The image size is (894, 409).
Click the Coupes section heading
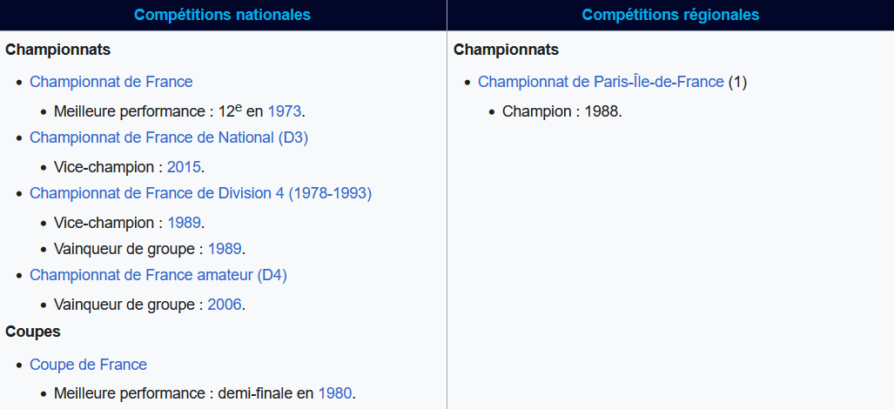click(x=33, y=332)
